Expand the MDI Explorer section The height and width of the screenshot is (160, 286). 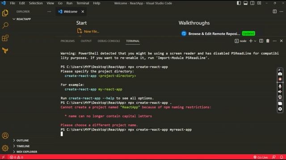click(x=25, y=152)
